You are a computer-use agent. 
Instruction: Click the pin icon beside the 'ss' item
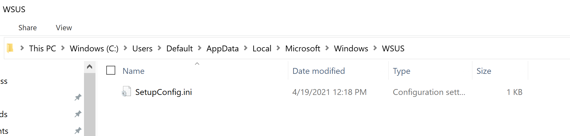click(78, 97)
